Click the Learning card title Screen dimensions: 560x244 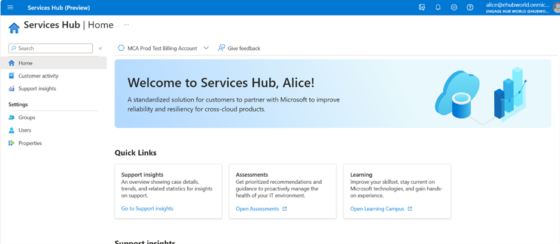coord(361,175)
